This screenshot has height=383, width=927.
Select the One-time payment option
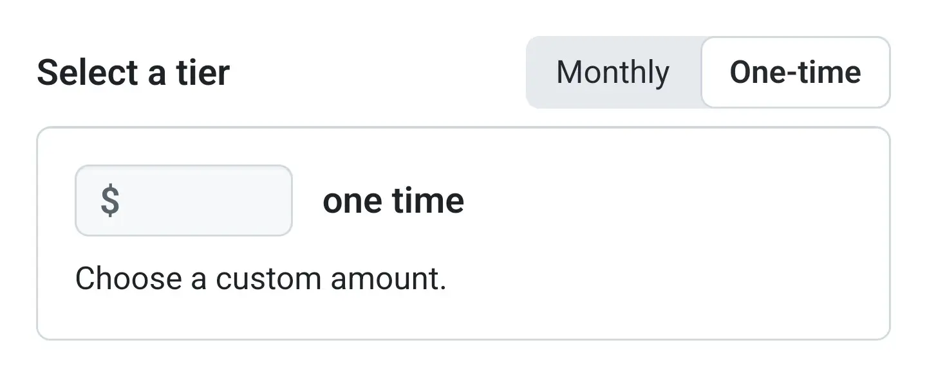pos(795,72)
